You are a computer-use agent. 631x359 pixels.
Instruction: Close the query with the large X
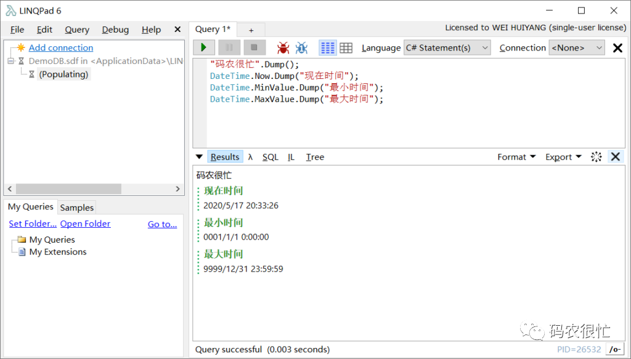(x=617, y=48)
